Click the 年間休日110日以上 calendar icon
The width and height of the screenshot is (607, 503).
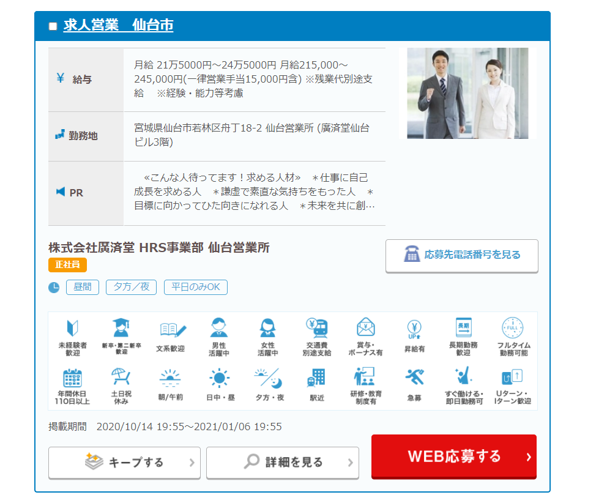pos(72,378)
